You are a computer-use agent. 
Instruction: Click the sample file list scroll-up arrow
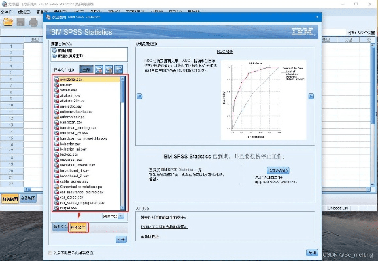(x=122, y=79)
